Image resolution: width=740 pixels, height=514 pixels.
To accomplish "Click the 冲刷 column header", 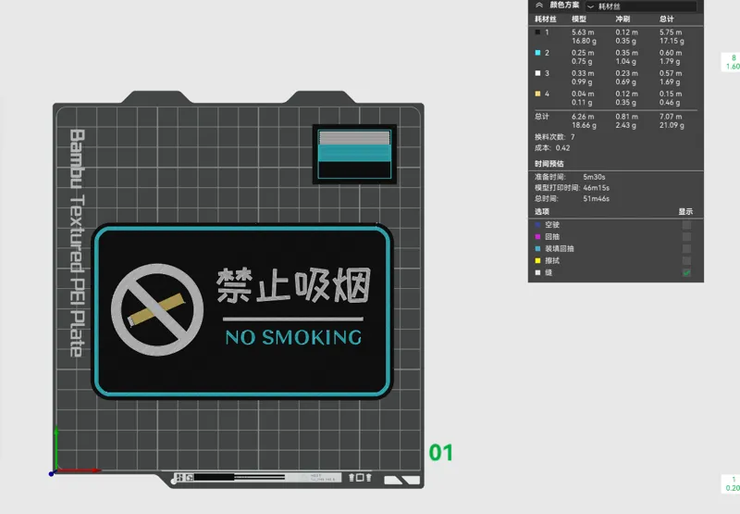I will coord(623,19).
